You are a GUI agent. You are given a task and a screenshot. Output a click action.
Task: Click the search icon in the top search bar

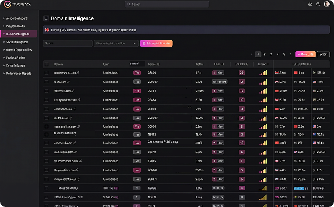pyautogui.click(x=129, y=4)
